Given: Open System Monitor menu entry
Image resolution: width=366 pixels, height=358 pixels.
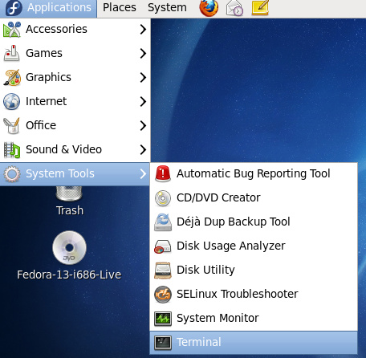Looking at the screenshot, I should click(x=254, y=319).
